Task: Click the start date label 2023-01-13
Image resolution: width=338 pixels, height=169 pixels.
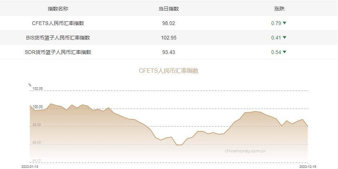Action: point(30,166)
